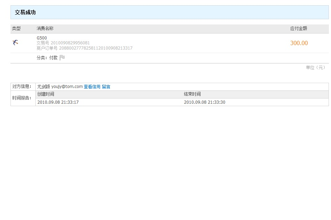Click the 结束时间 column header
This screenshot has height=220, width=331.
tap(192, 94)
